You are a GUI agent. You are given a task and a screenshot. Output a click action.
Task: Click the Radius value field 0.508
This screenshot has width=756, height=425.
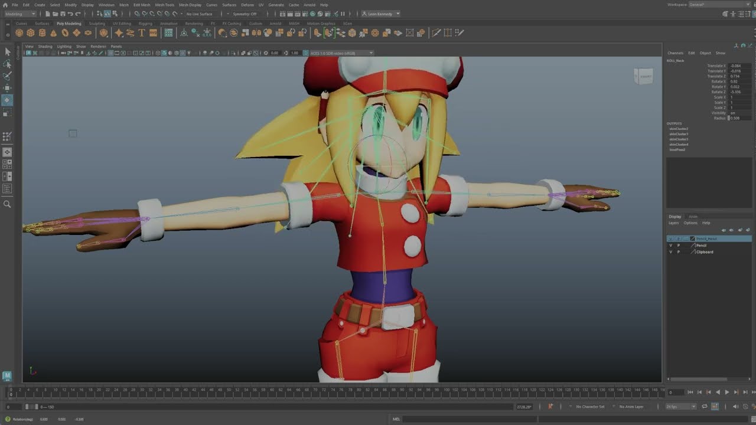tap(739, 118)
